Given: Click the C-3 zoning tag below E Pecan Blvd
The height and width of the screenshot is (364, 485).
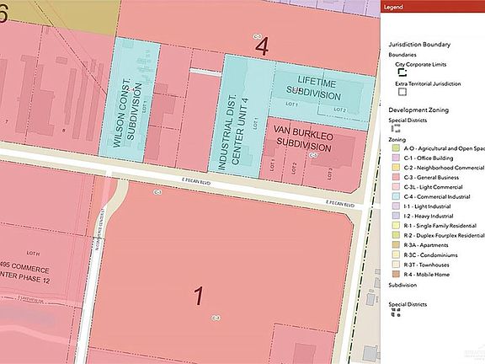Looking at the screenshot, I should pos(157,192).
